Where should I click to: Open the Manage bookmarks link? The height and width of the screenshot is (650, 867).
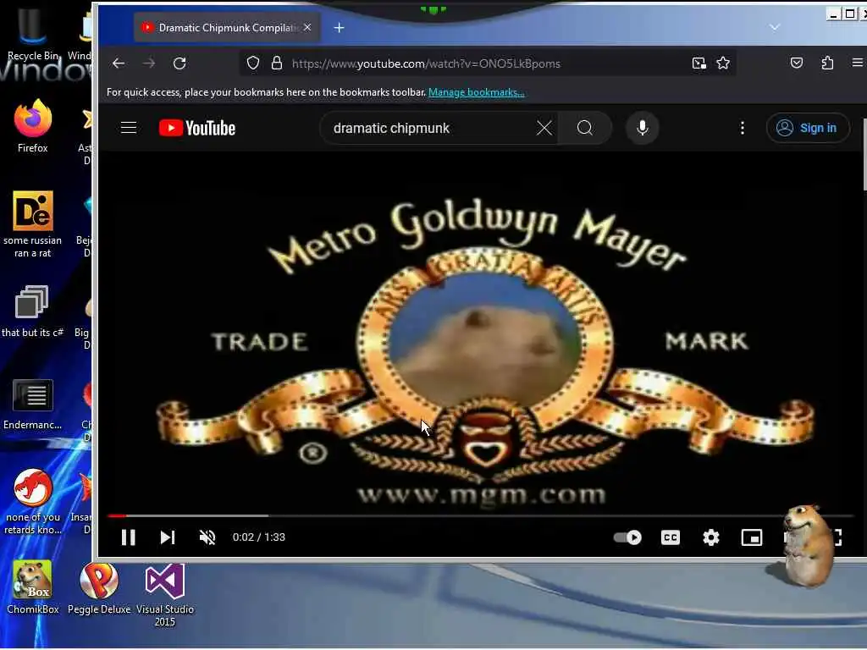click(476, 92)
